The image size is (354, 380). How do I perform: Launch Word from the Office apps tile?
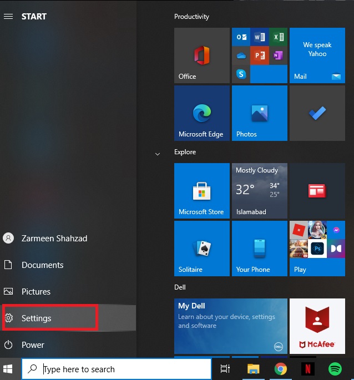point(260,37)
